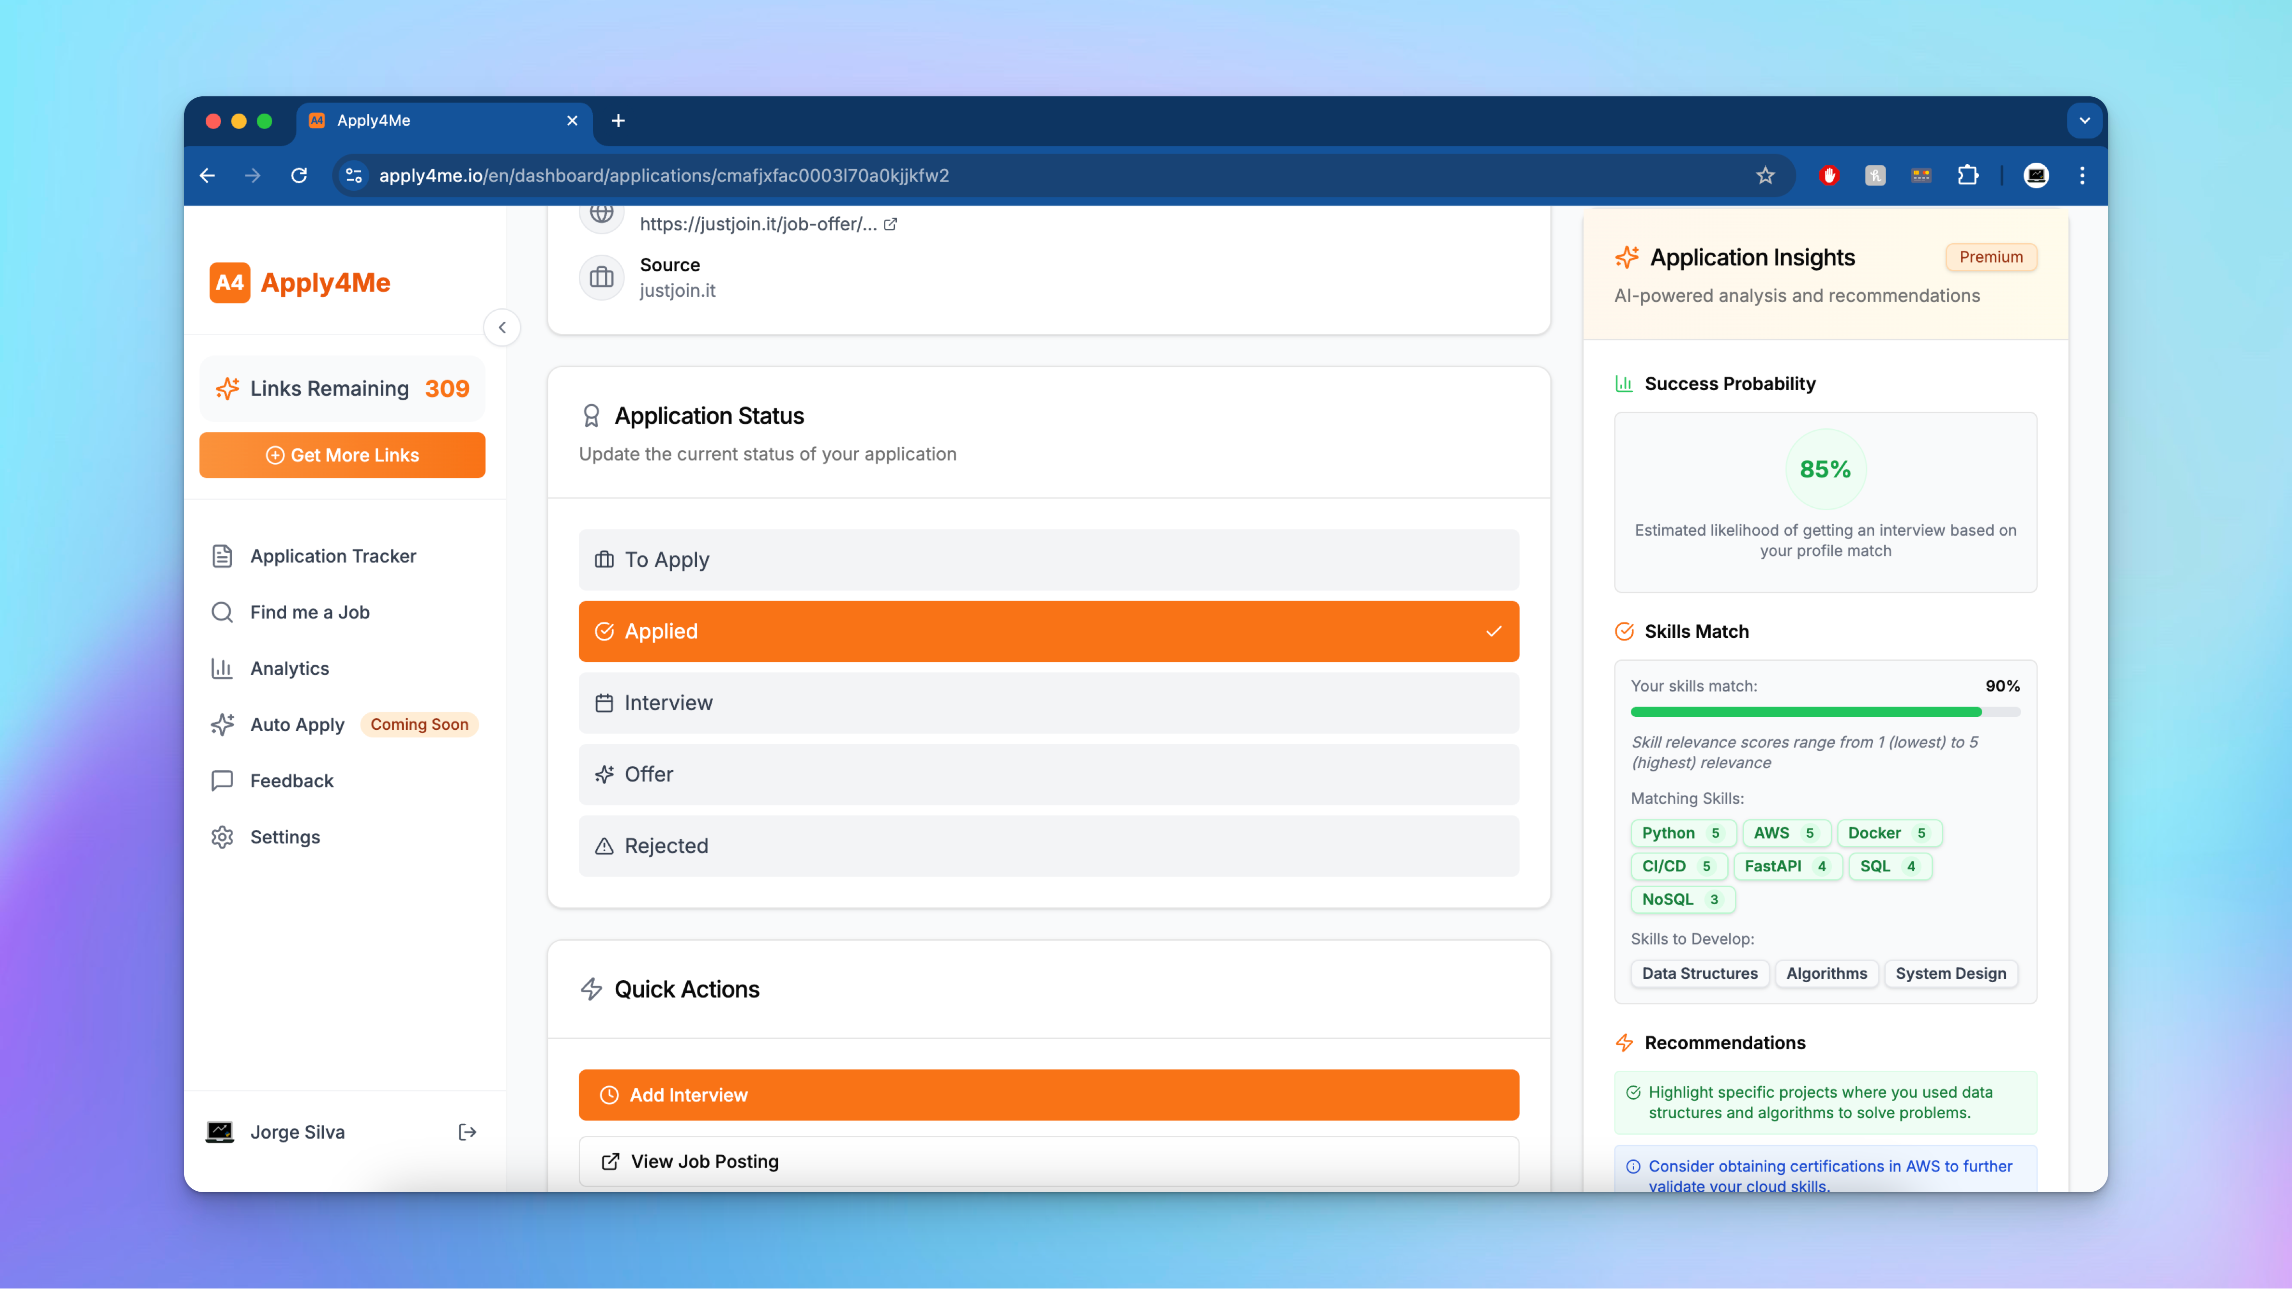Image resolution: width=2293 pixels, height=1289 pixels.
Task: Reload the page
Action: (x=299, y=175)
